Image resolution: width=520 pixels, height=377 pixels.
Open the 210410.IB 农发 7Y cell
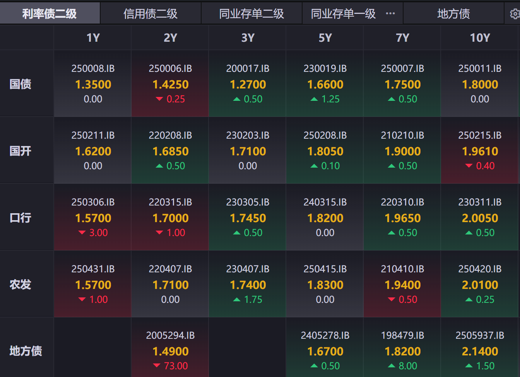tap(402, 284)
